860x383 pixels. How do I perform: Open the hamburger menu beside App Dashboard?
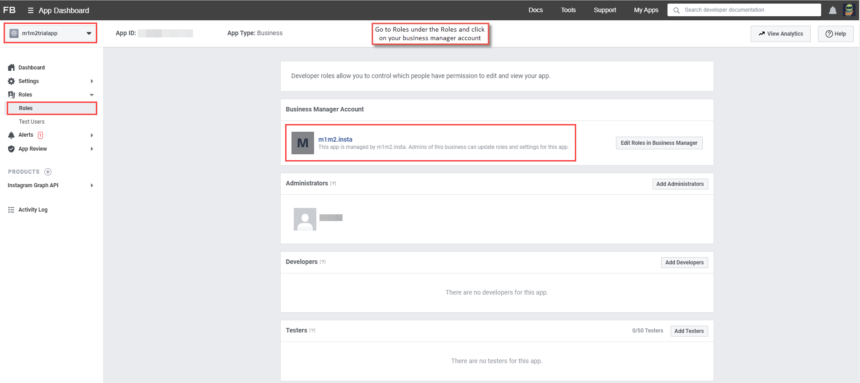pyautogui.click(x=31, y=10)
